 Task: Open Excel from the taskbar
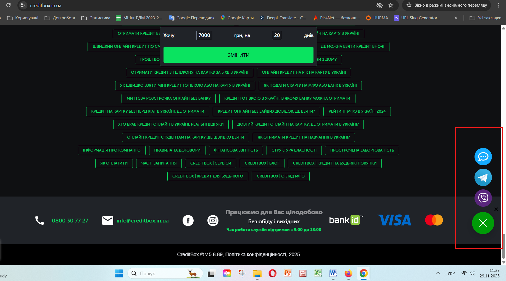[x=318, y=273]
